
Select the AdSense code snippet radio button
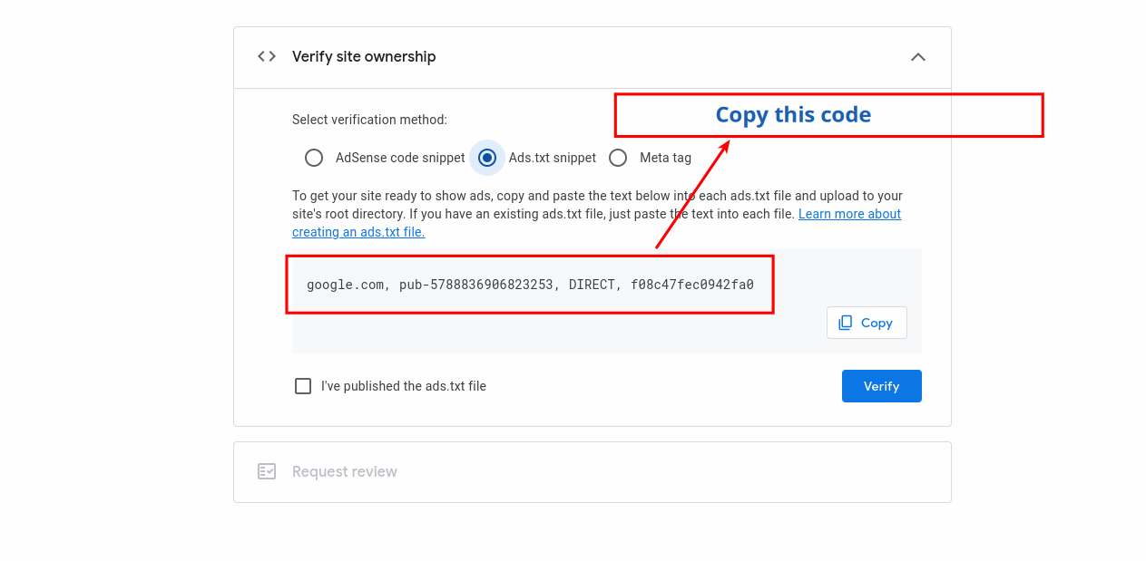314,158
